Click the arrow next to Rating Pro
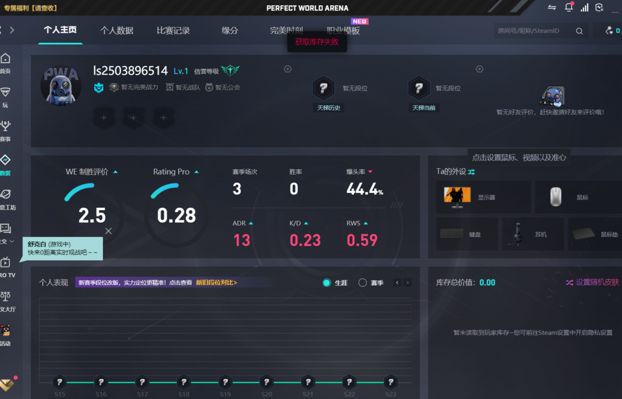Screen dimensions: 622x399 197,172
